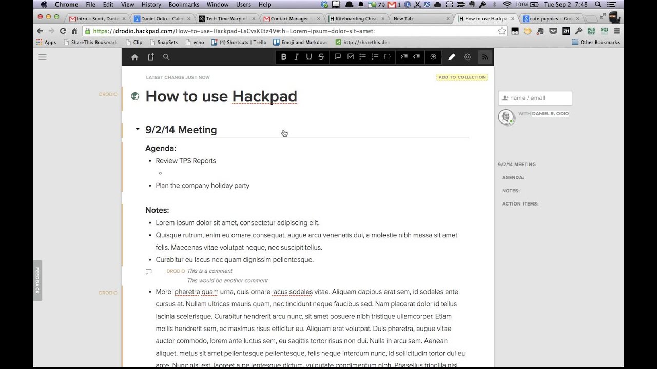Open the insert plus-circle menu

click(x=433, y=57)
